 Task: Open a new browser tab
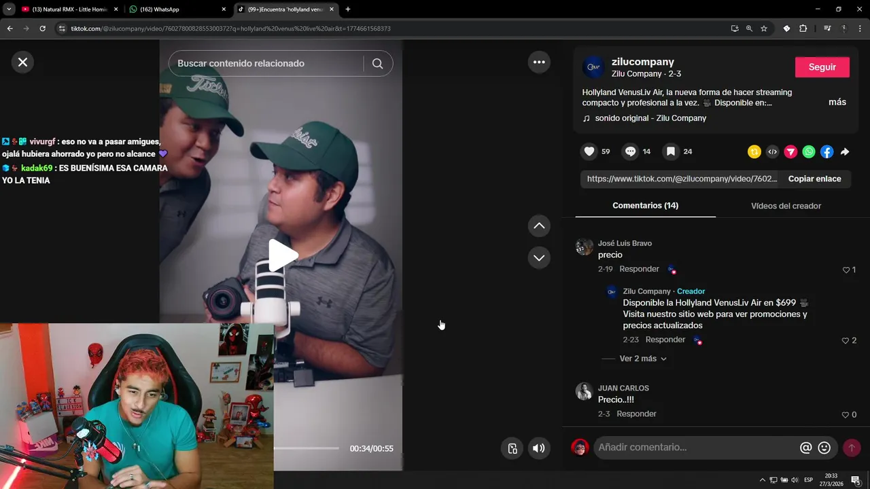coord(348,10)
